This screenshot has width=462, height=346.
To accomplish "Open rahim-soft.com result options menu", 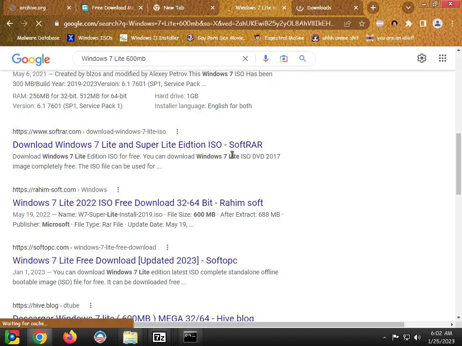I will (x=118, y=190).
